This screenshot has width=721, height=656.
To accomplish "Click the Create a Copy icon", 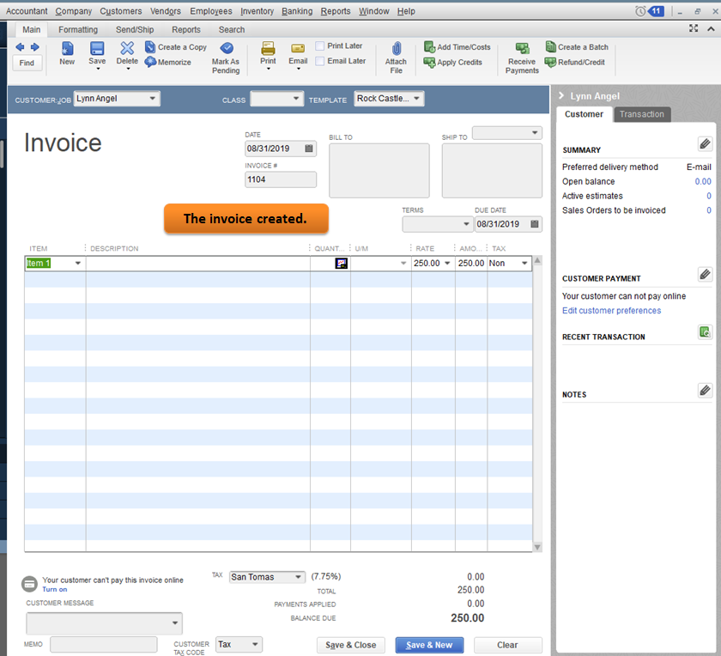I will coord(150,47).
